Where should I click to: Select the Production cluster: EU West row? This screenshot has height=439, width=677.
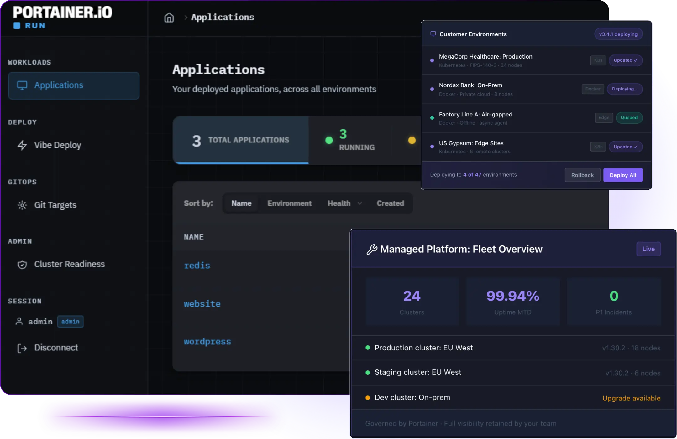click(x=513, y=348)
